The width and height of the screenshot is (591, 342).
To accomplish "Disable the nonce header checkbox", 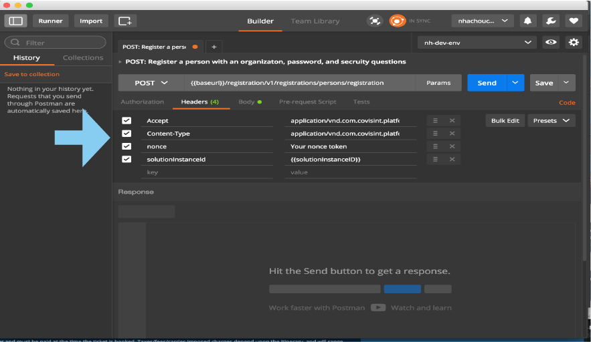I will point(126,146).
